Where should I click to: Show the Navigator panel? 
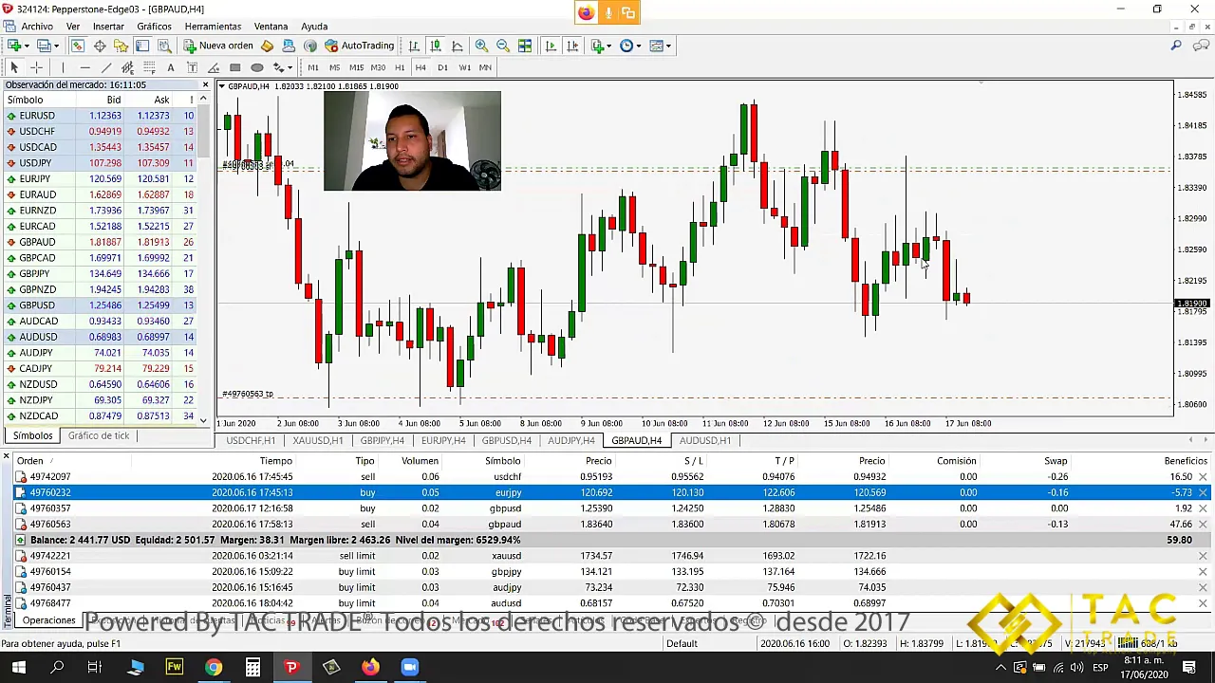click(x=121, y=46)
